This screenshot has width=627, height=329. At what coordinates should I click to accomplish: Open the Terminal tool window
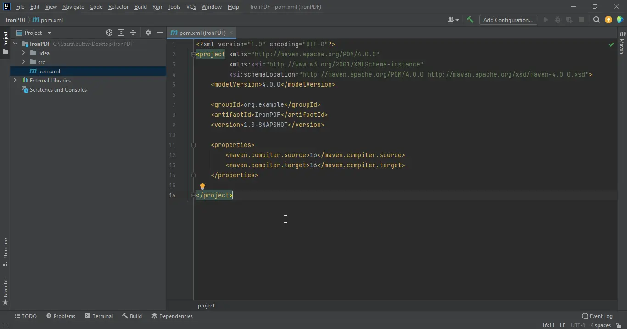pyautogui.click(x=99, y=316)
